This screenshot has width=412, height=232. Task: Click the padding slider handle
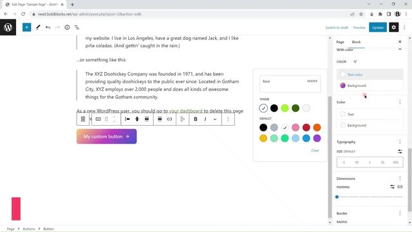click(x=337, y=197)
